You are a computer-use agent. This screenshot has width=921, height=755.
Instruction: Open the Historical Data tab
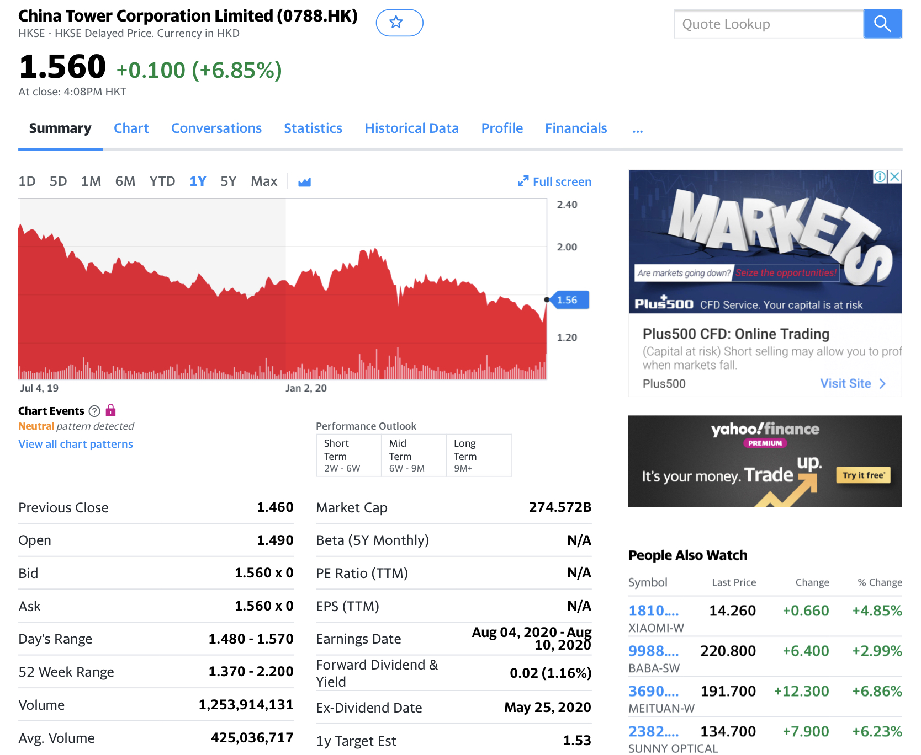coord(411,128)
